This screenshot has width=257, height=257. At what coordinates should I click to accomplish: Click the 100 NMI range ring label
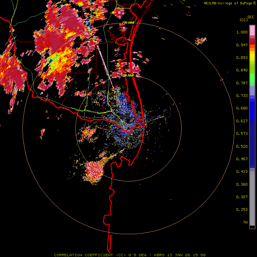tap(128, 23)
